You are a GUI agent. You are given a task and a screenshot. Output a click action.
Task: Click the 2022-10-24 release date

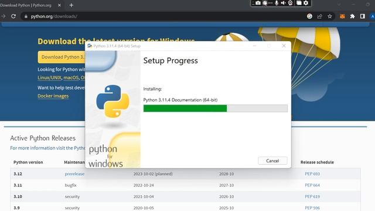[x=144, y=185]
